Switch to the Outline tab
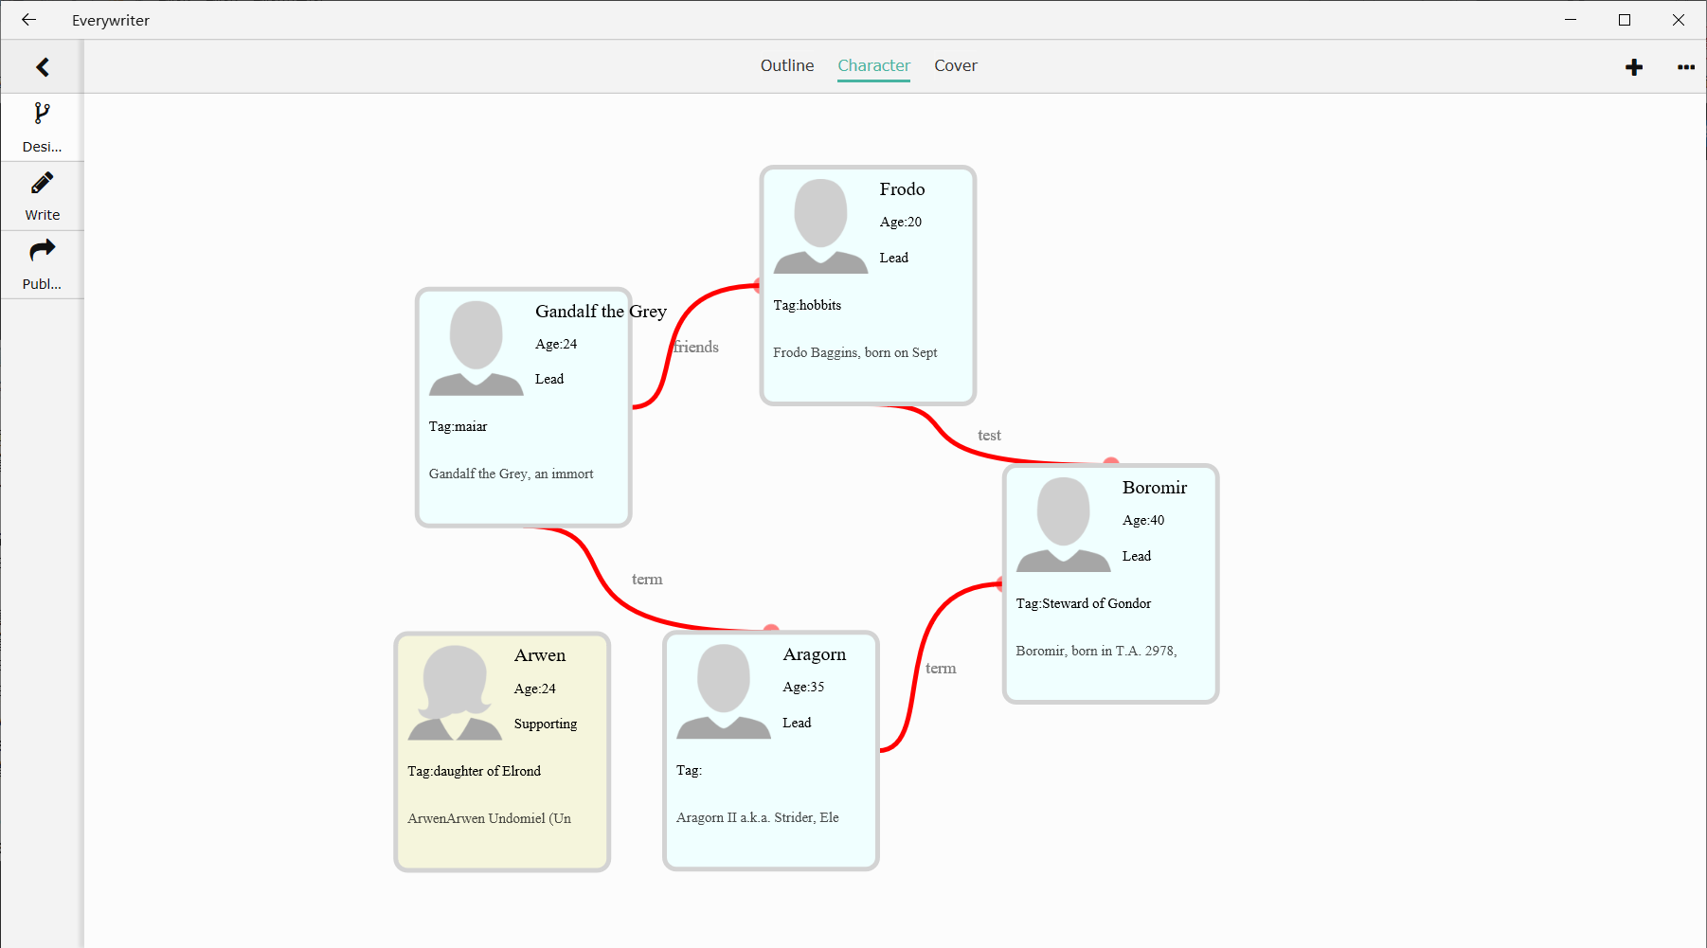The height and width of the screenshot is (948, 1707). point(787,65)
